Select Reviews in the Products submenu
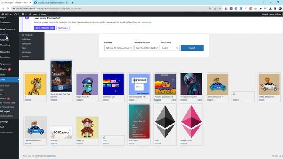 [26, 57]
